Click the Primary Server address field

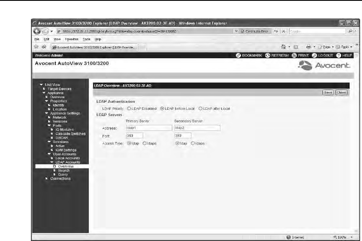pos(149,128)
